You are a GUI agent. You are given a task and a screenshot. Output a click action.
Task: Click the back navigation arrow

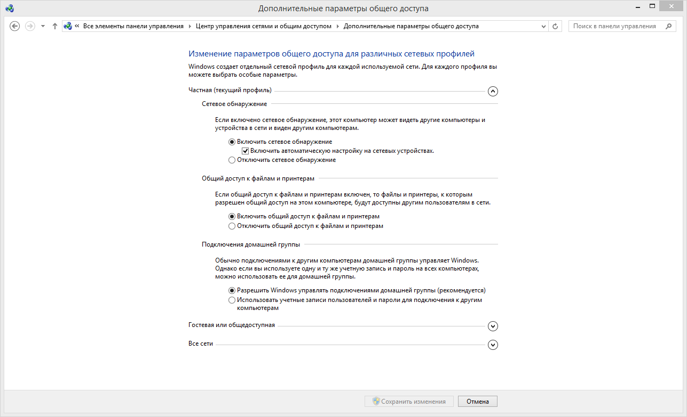point(15,26)
